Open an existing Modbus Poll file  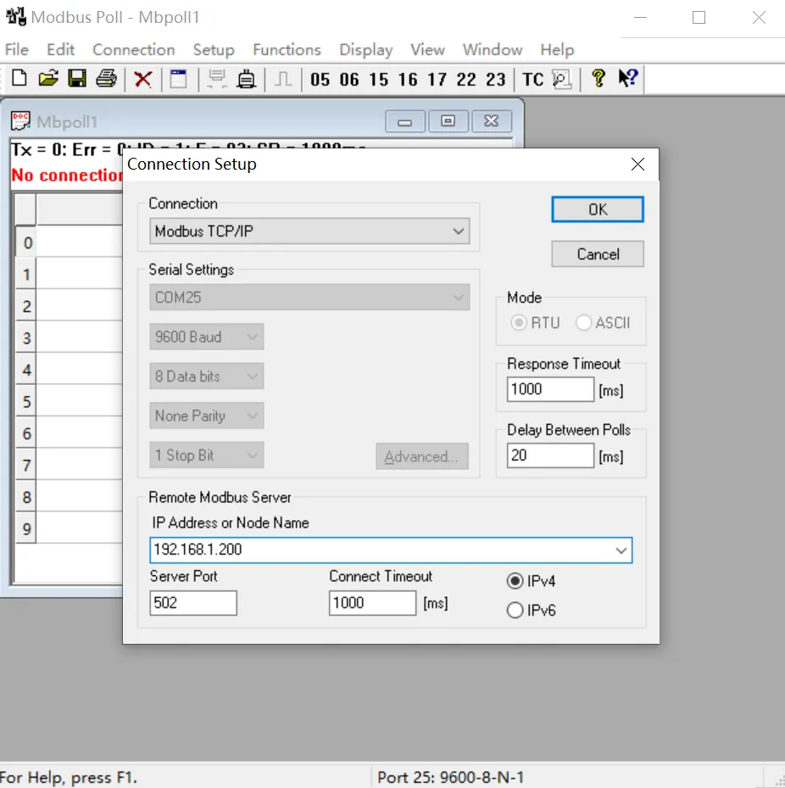click(48, 78)
